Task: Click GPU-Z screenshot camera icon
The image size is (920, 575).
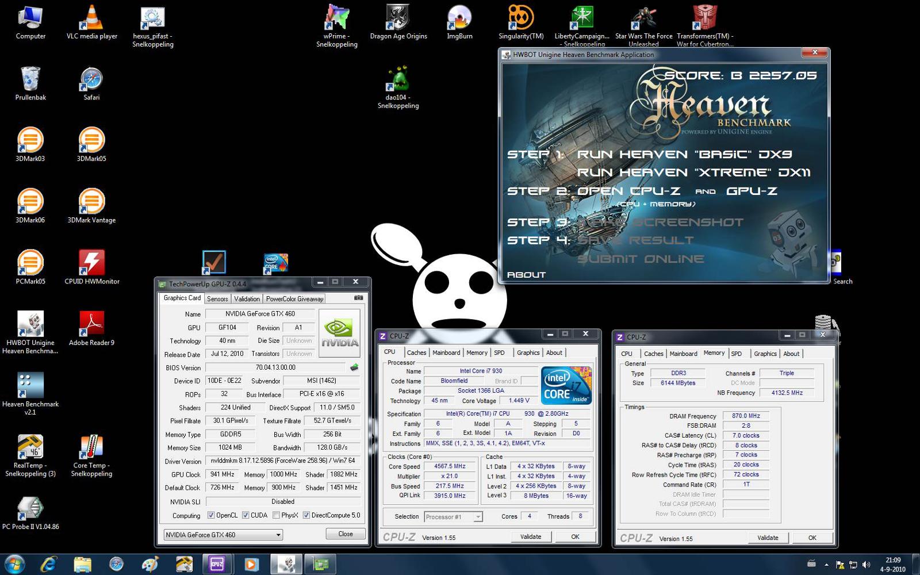Action: (x=358, y=298)
